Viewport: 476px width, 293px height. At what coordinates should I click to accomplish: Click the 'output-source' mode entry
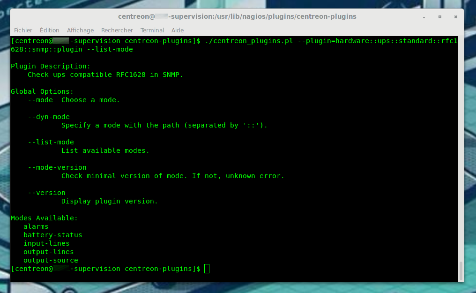coord(51,260)
